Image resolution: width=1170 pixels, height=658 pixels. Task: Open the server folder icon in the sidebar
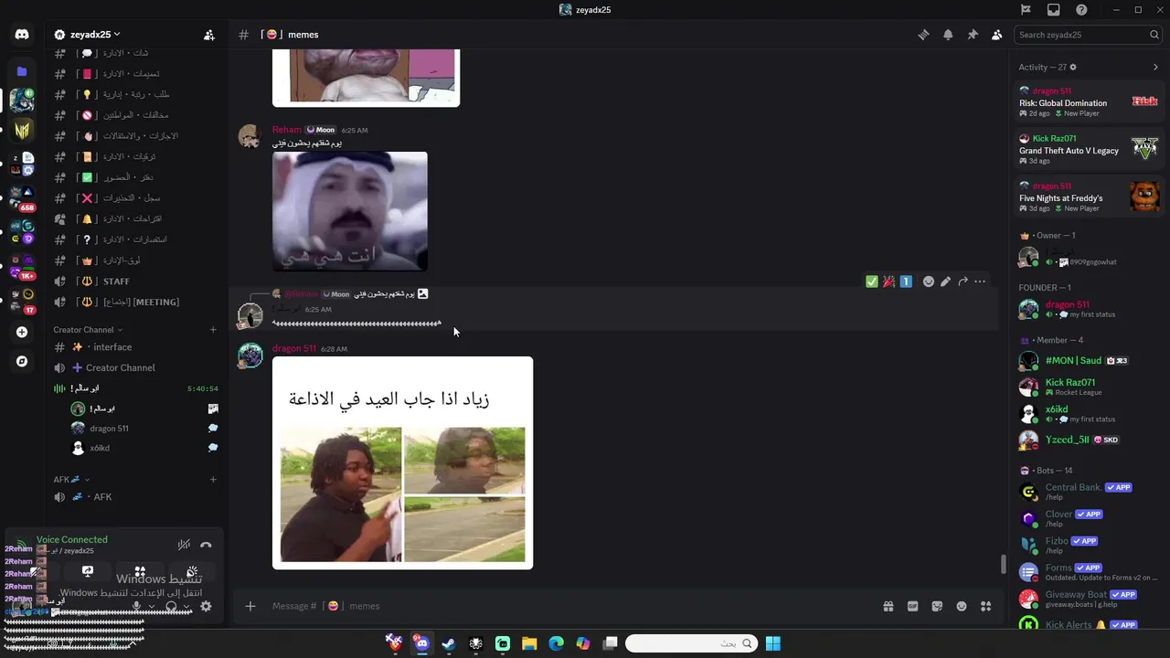pos(22,71)
